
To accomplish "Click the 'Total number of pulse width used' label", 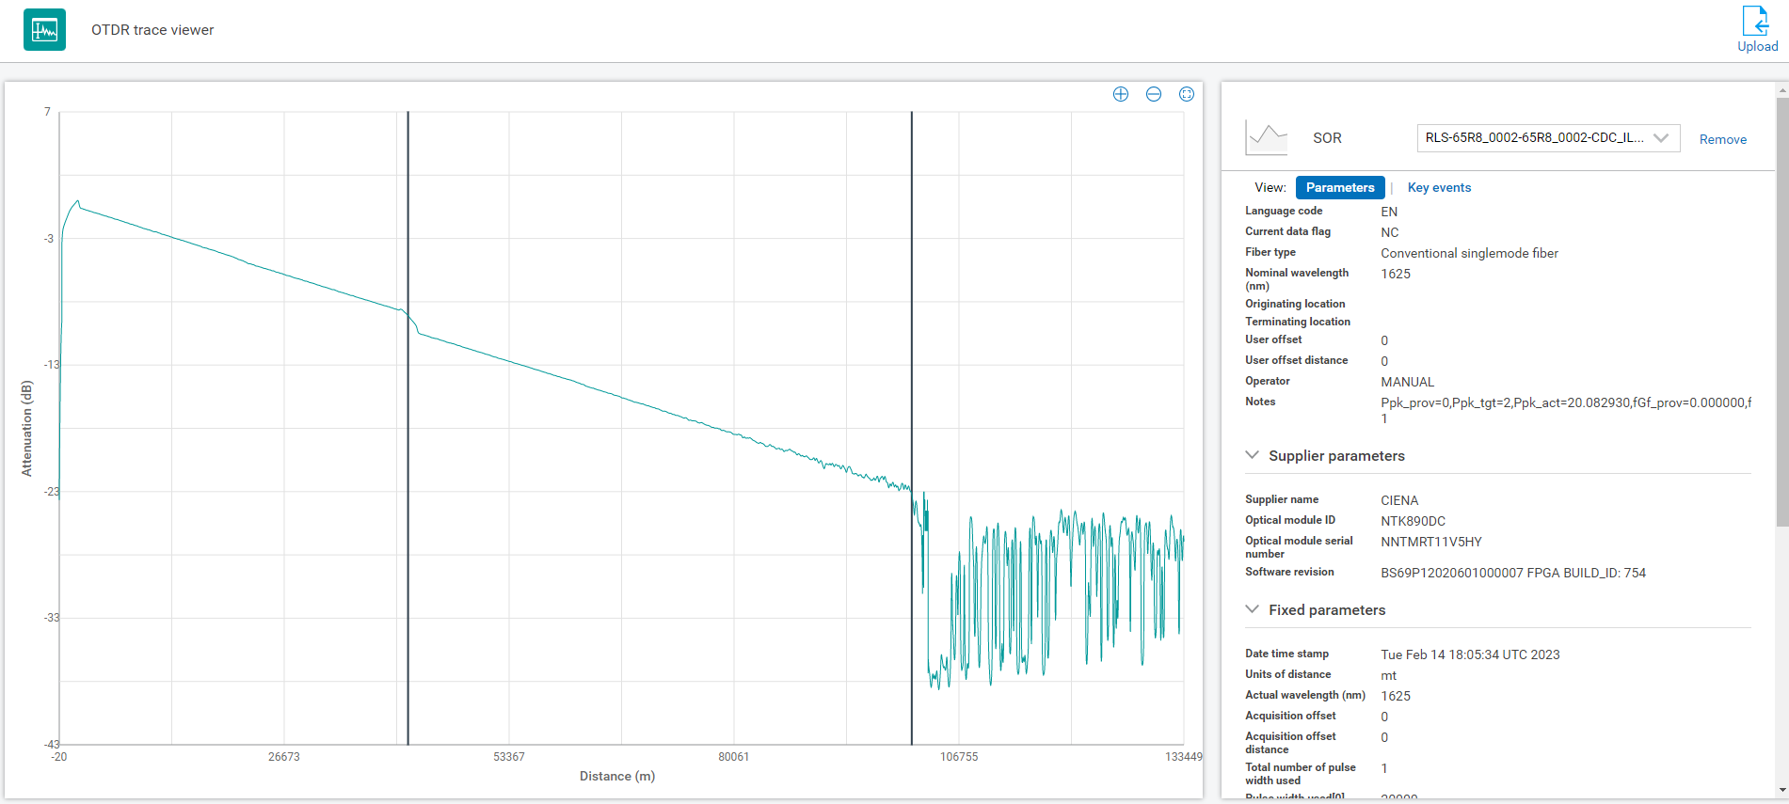I will (x=1301, y=774).
